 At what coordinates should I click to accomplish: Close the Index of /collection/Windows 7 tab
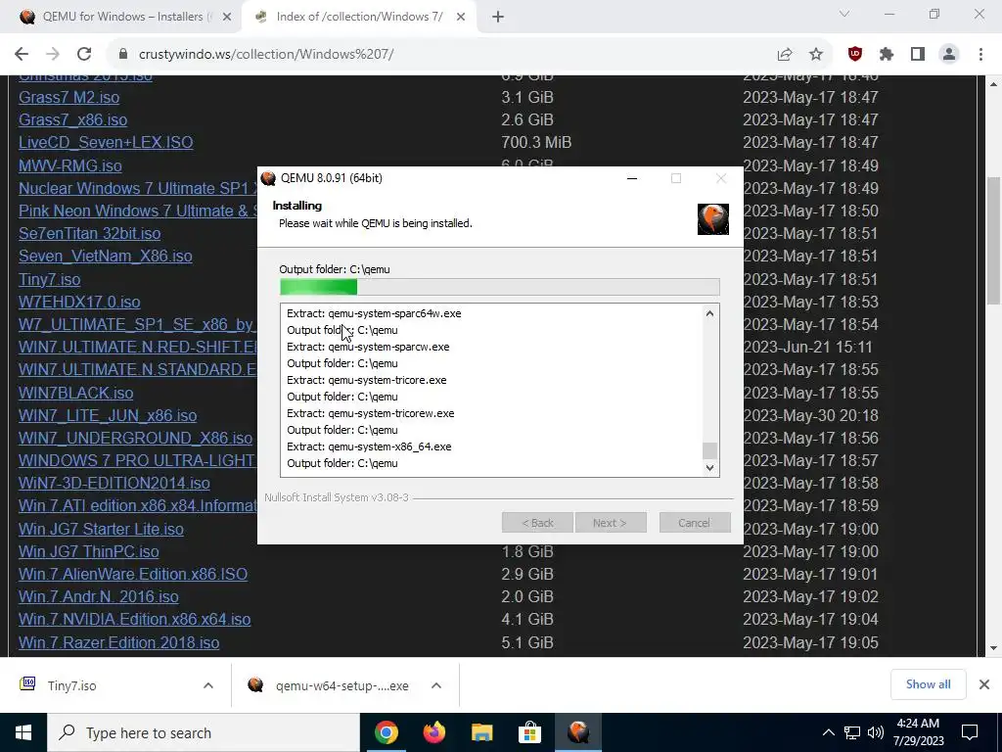461,18
